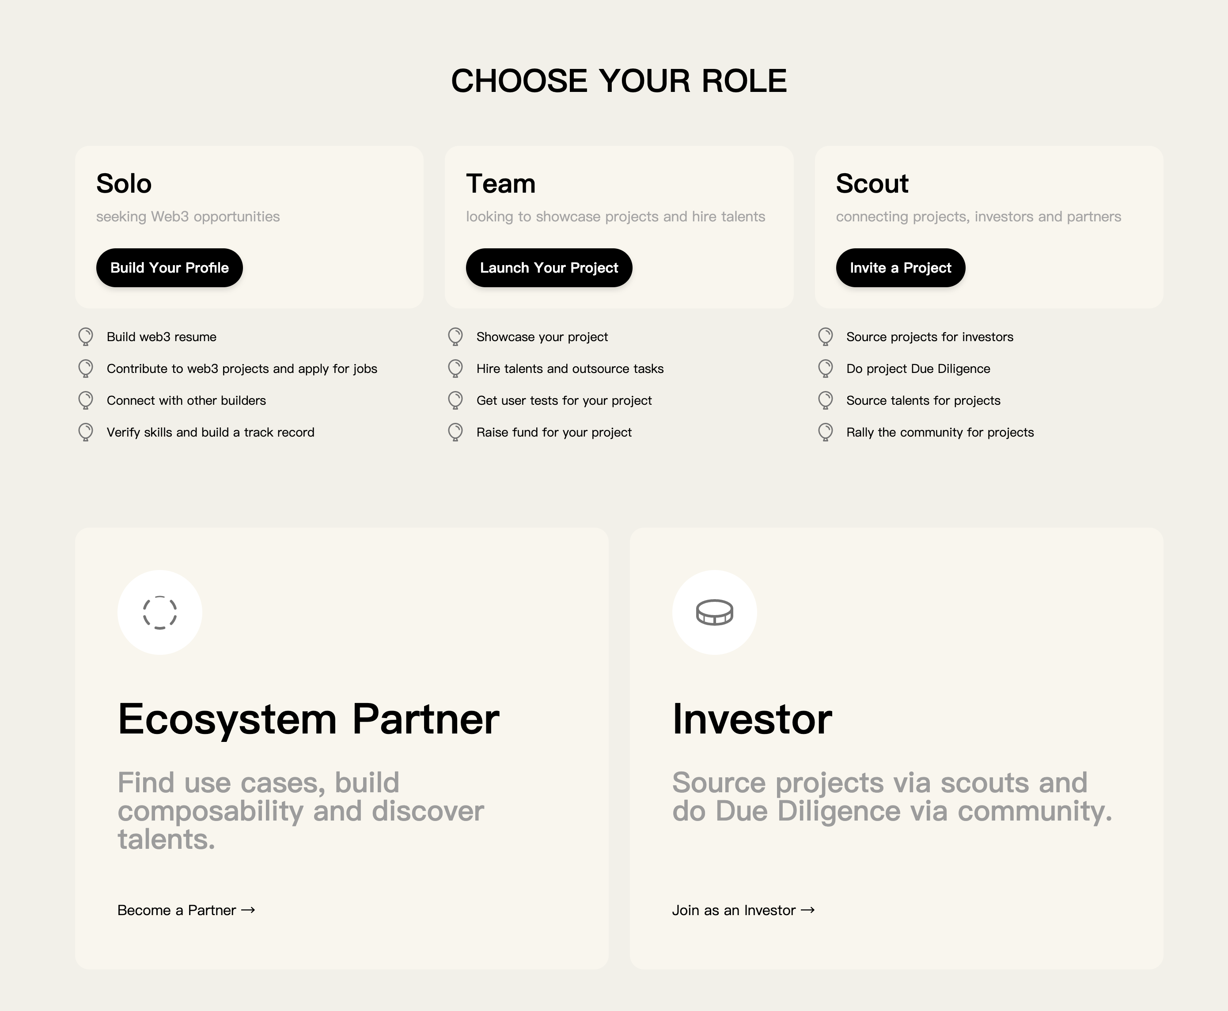Click balloon icon next to Hire talents and outsource tasks

tap(455, 369)
